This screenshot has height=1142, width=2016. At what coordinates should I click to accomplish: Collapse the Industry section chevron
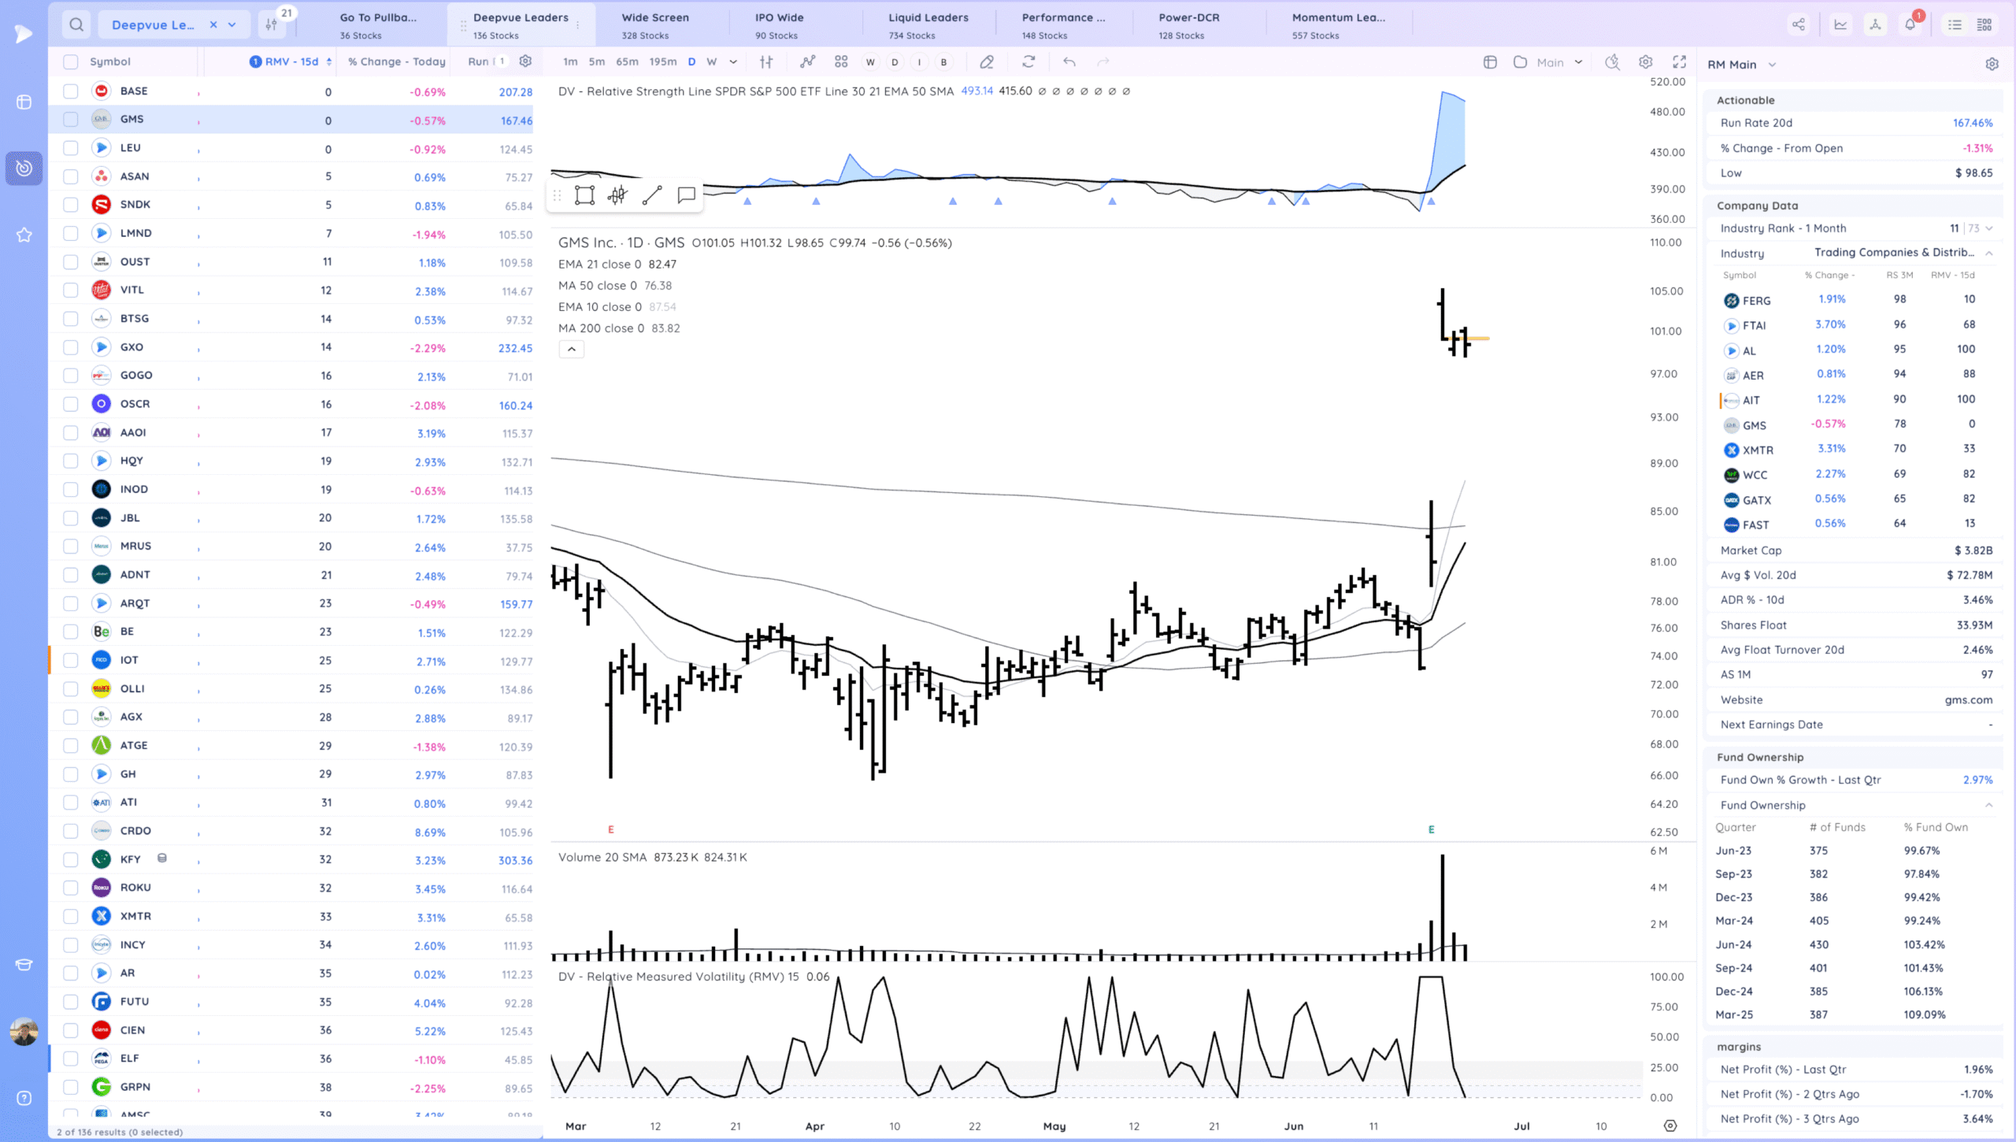[x=1989, y=254]
